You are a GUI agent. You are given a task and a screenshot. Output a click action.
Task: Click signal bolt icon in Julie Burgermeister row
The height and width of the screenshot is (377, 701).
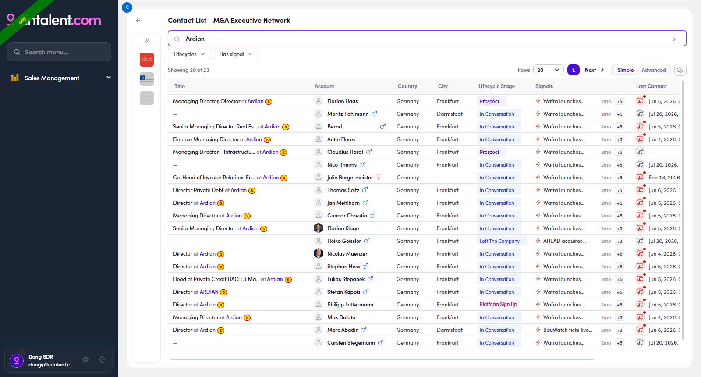538,178
